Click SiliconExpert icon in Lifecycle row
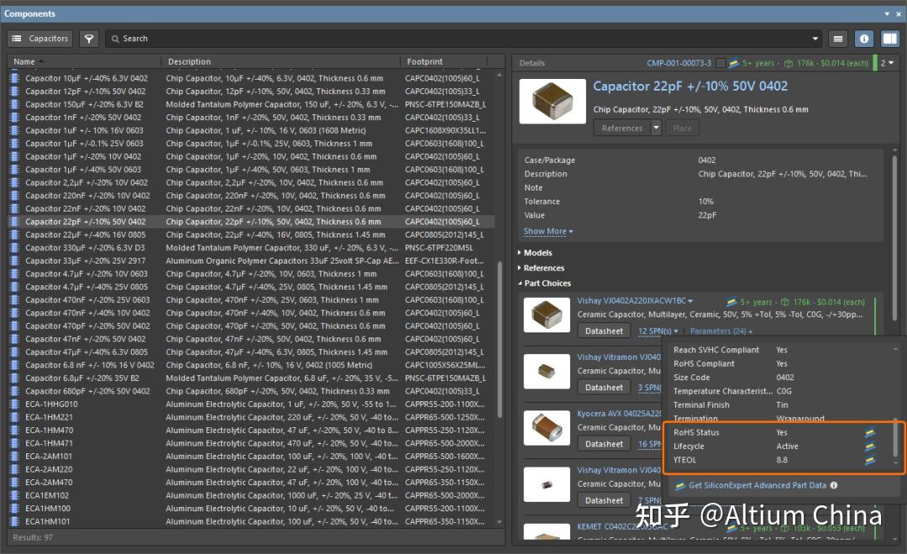Screen dimensions: 907x554 [x=869, y=447]
